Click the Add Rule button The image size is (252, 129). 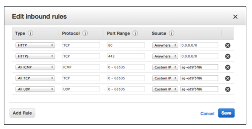[x=22, y=113]
